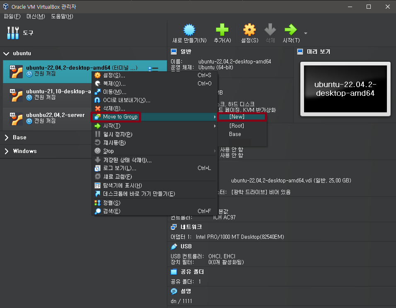The height and width of the screenshot is (308, 396).
Task: Choose Search entry in the context menu
Action: [155, 211]
